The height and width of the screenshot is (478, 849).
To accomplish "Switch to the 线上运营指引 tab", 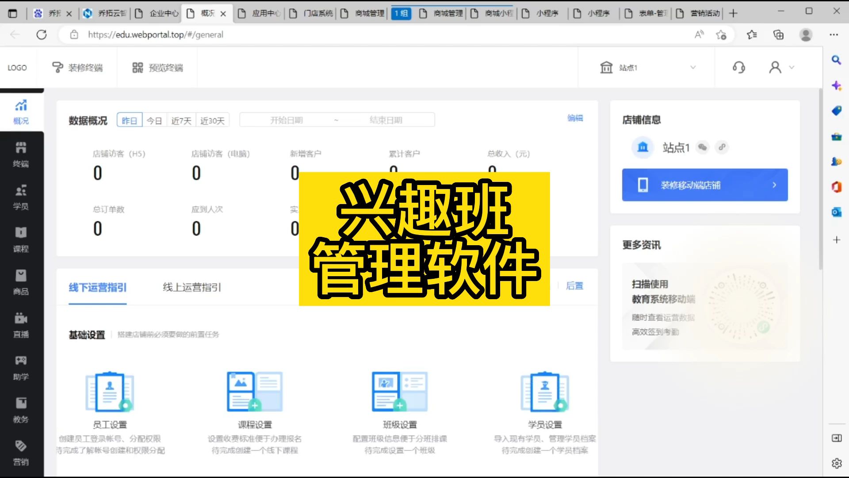I will [x=191, y=287].
